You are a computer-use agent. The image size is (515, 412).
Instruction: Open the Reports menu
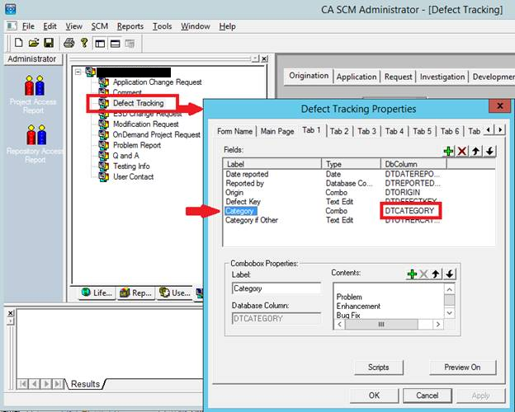(x=130, y=26)
